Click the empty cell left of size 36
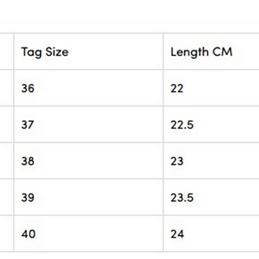 pyautogui.click(x=6, y=88)
